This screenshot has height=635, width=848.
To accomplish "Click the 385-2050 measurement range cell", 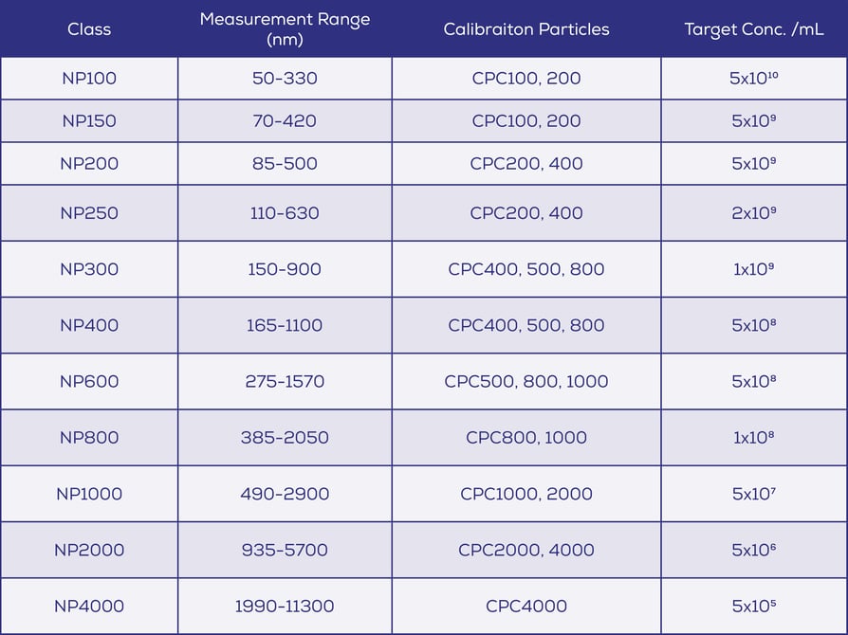I will point(285,437).
